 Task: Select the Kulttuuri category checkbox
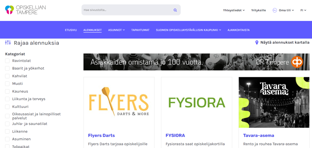coord(7,107)
